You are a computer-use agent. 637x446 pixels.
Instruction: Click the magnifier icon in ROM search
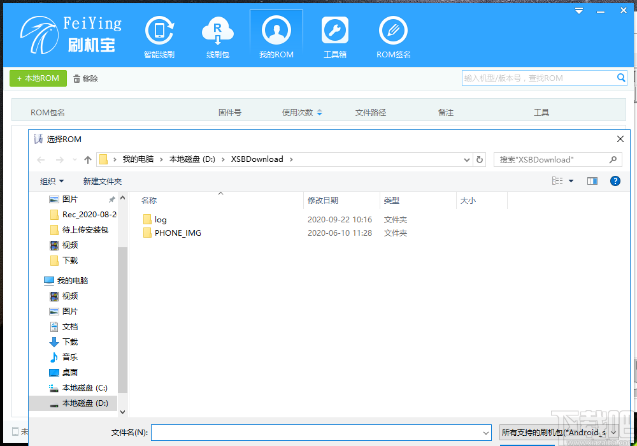621,78
